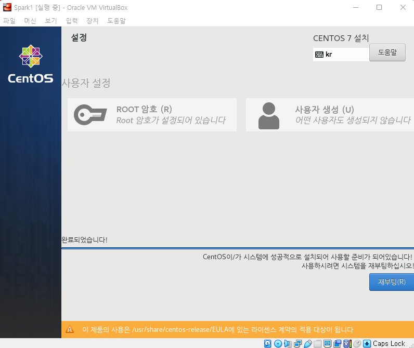Image resolution: width=414 pixels, height=348 pixels.
Task: Click the keyboard capture arrow icon
Action: click(367, 343)
